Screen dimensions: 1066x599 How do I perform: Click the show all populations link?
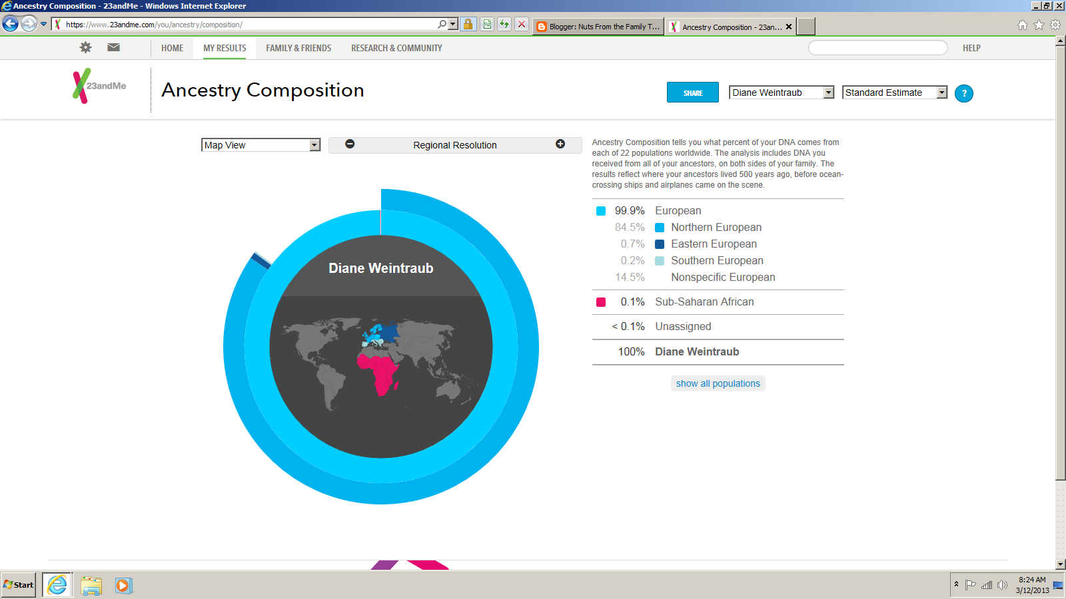point(718,383)
